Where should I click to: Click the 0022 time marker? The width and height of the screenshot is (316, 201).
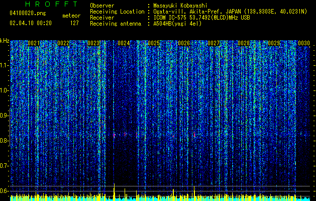pos(63,43)
